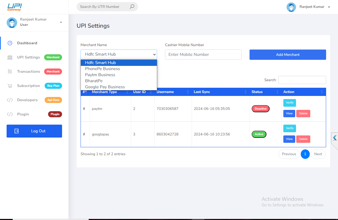The image size is (338, 220).
Task: Select BharatPe option
Action: [x=119, y=81]
